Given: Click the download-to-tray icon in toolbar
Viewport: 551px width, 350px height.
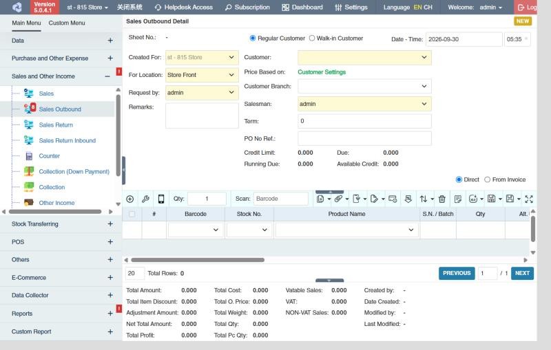Looking at the screenshot, I should coord(408,199).
